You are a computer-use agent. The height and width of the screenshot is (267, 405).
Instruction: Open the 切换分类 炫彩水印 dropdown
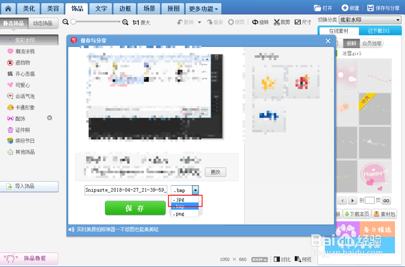[370, 20]
